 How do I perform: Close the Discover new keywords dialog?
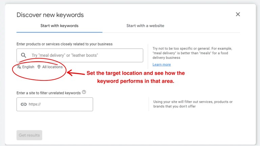coord(238,14)
